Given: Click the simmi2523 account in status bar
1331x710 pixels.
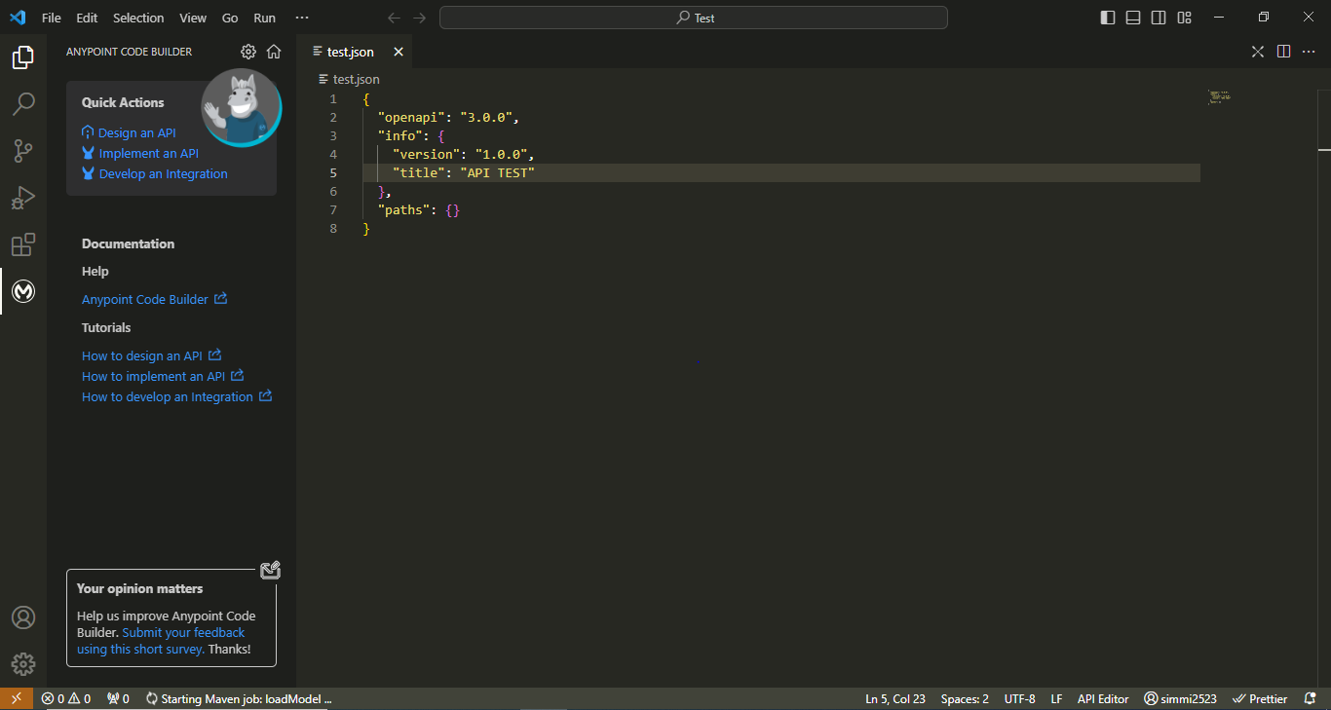Looking at the screenshot, I should [1181, 698].
